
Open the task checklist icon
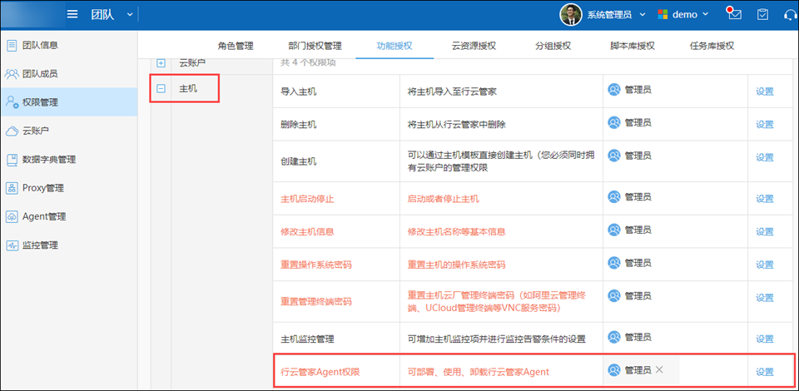coord(762,14)
